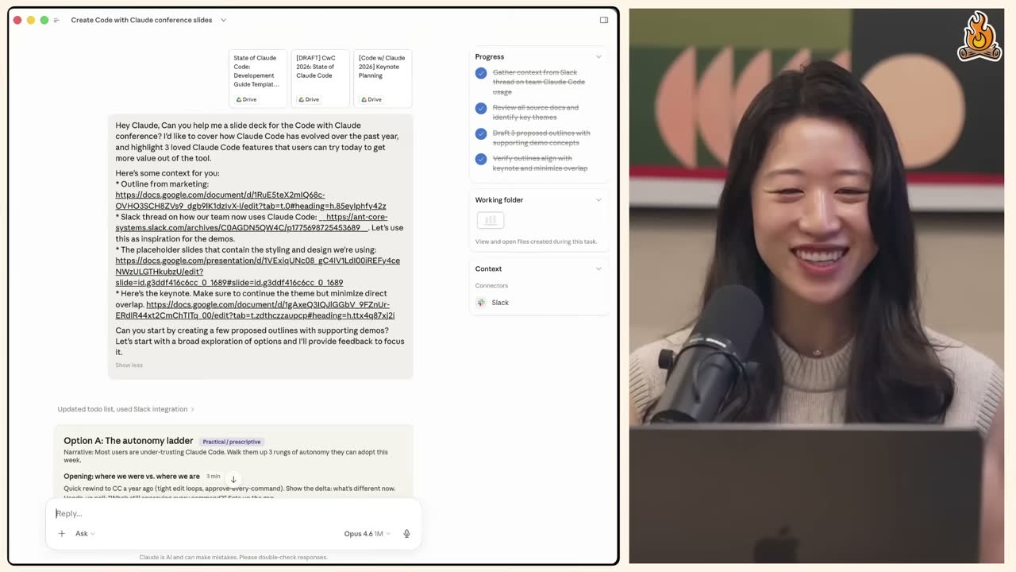Image resolution: width=1016 pixels, height=572 pixels.
Task: Click the '3 min' duration badge
Action: (x=214, y=477)
